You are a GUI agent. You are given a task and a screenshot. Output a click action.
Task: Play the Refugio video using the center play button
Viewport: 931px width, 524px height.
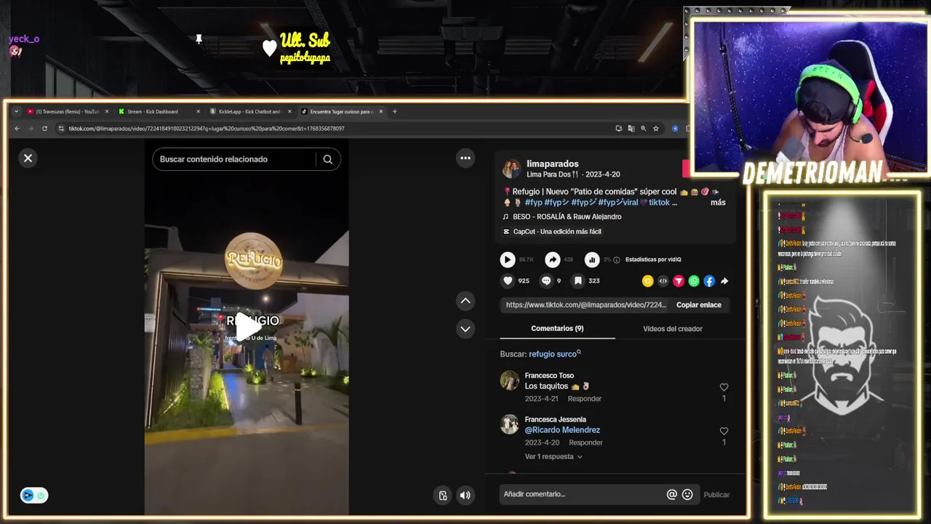pos(247,327)
